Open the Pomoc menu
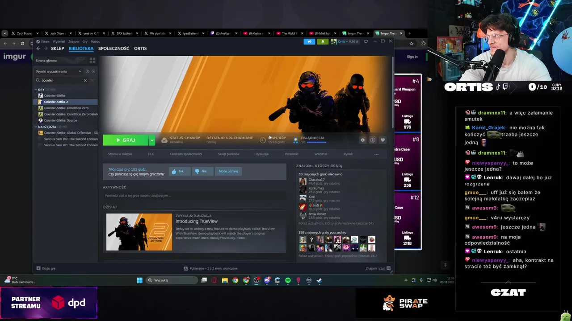 [95, 41]
